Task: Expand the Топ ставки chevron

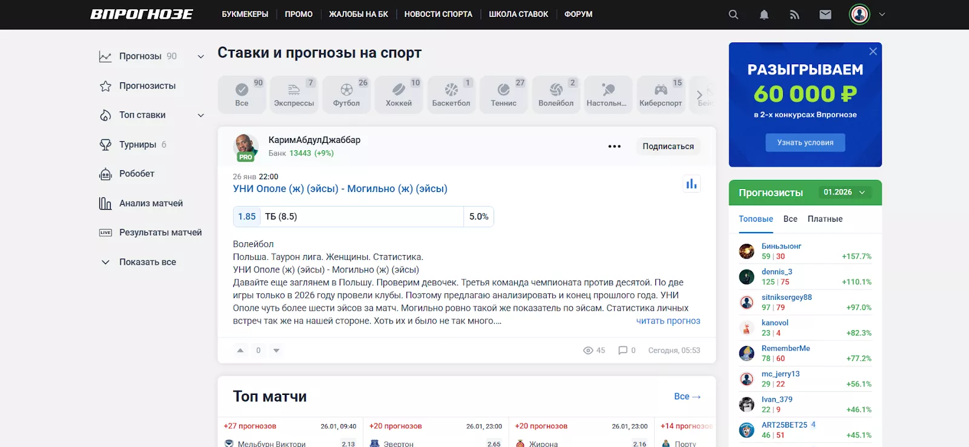Action: [x=200, y=115]
